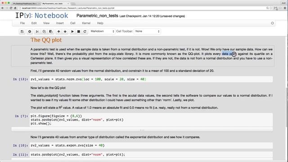Open the Insert menu
This screenshot has height=162, width=288.
click(60, 23)
